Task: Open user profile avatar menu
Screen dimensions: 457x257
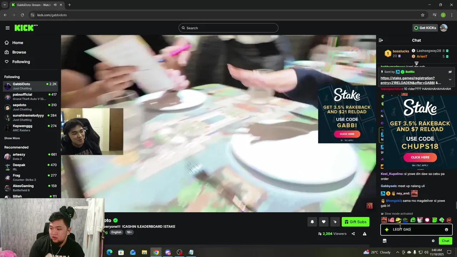Action: click(443, 28)
